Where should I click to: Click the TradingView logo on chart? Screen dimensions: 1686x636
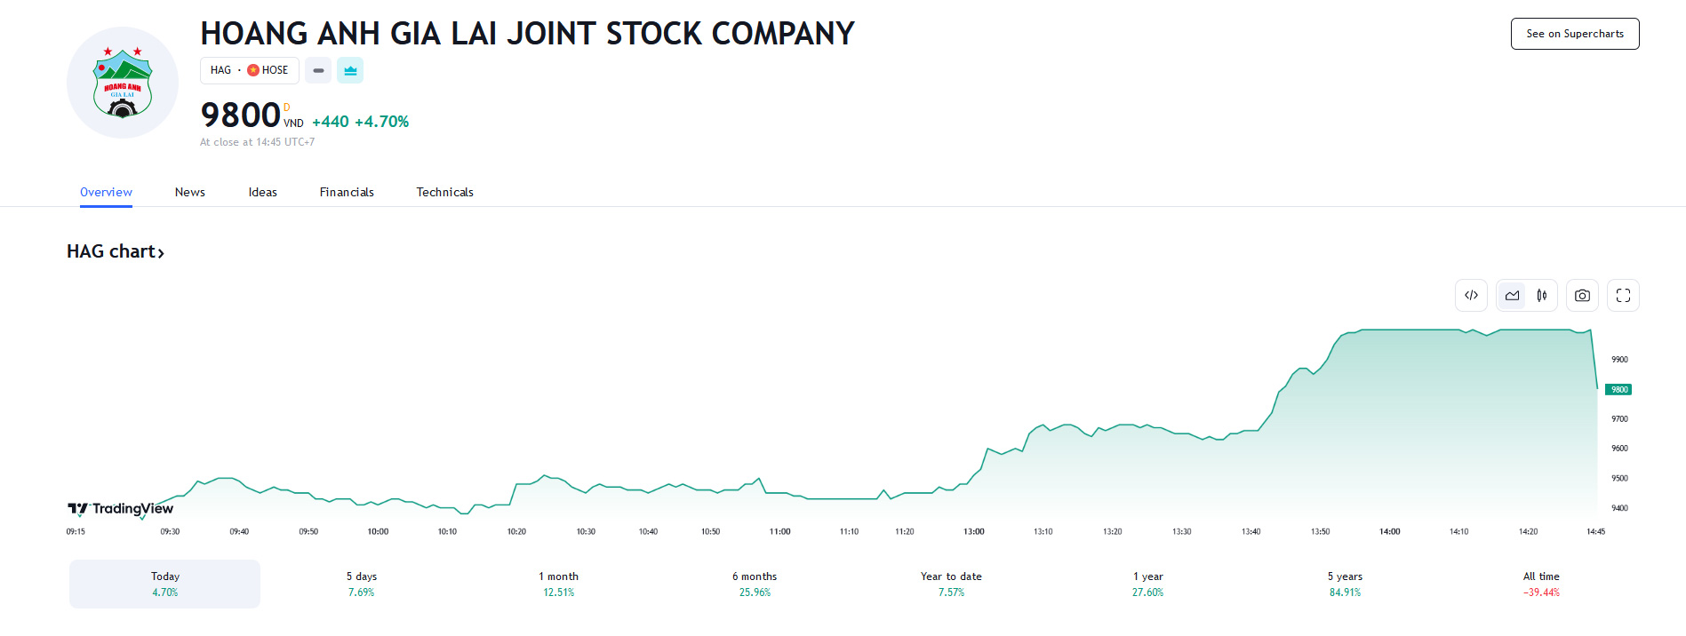pyautogui.click(x=121, y=509)
